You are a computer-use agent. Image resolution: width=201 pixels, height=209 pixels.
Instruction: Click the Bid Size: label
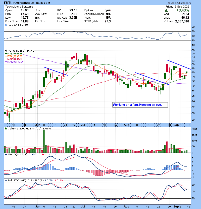[x=40, y=21]
